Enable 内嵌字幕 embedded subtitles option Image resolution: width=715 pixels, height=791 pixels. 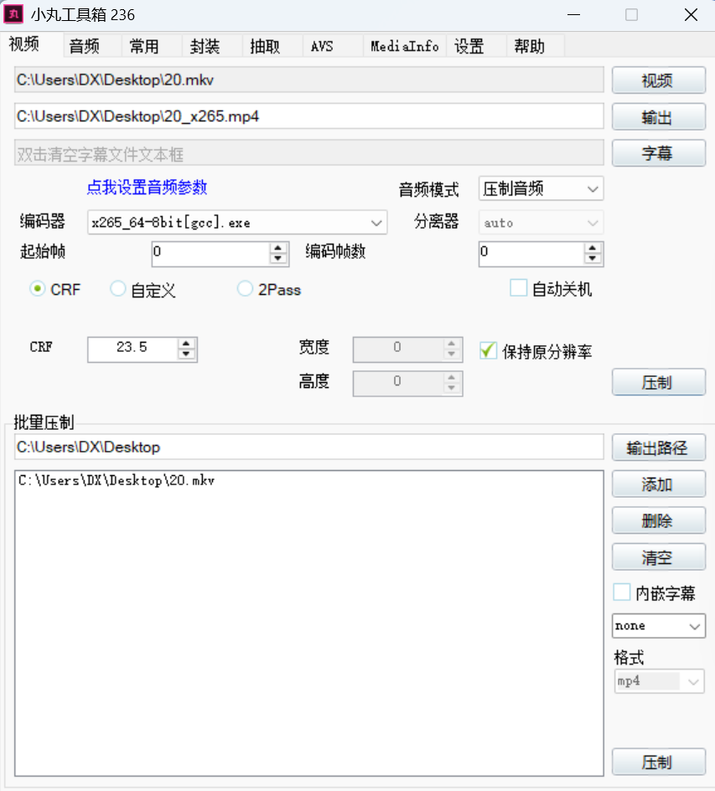(x=622, y=592)
